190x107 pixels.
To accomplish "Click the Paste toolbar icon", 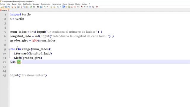I will [x=27, y=7].
